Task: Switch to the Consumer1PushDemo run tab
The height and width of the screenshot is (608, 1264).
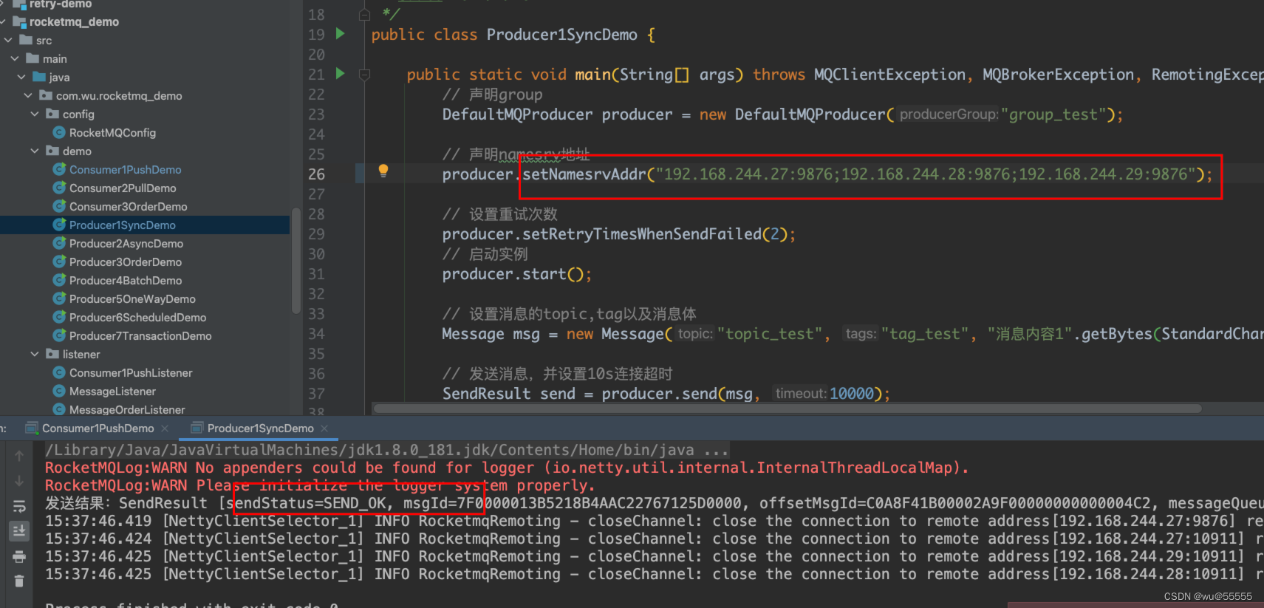Action: pyautogui.click(x=98, y=428)
